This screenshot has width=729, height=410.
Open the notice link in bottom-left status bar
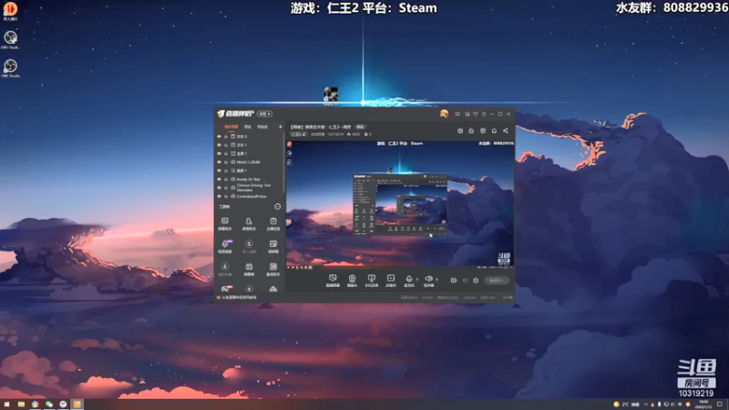click(x=239, y=298)
